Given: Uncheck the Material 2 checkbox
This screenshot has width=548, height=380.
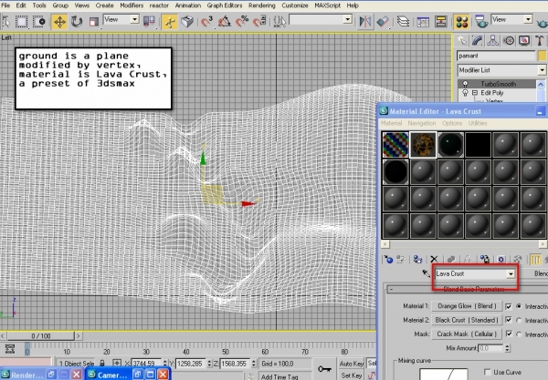Looking at the screenshot, I should [509, 320].
